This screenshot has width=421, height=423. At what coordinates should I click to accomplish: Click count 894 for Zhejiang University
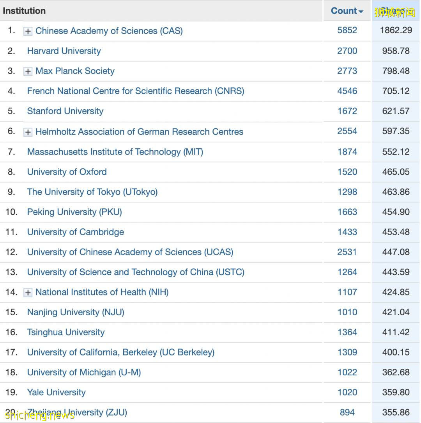(347, 412)
